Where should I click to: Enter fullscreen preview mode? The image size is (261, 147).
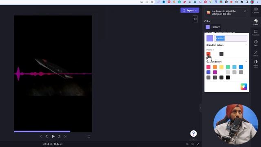pos(89,136)
